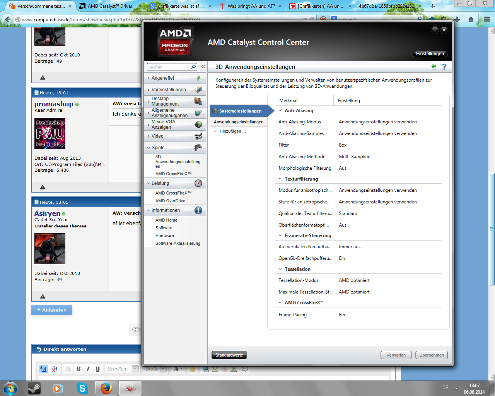Click the Firefox home icon

click(471, 19)
